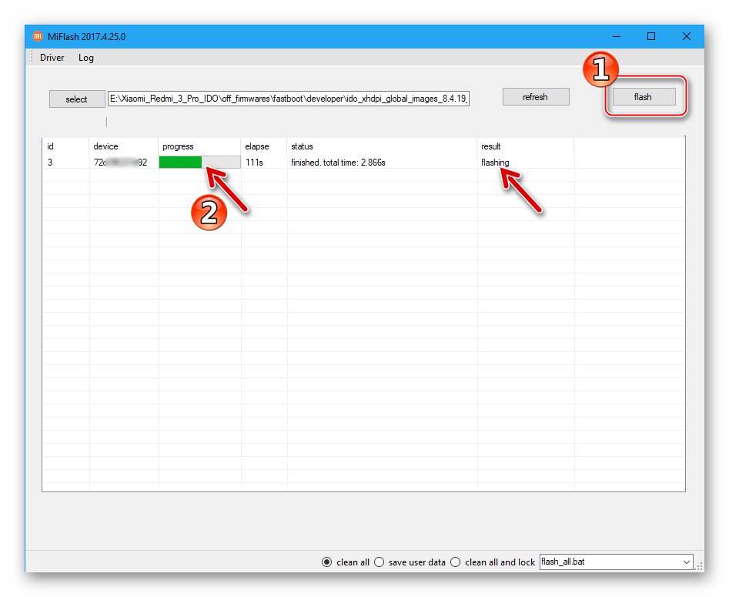Image resolution: width=729 pixels, height=597 pixels.
Task: Click the status column header
Action: [x=382, y=146]
